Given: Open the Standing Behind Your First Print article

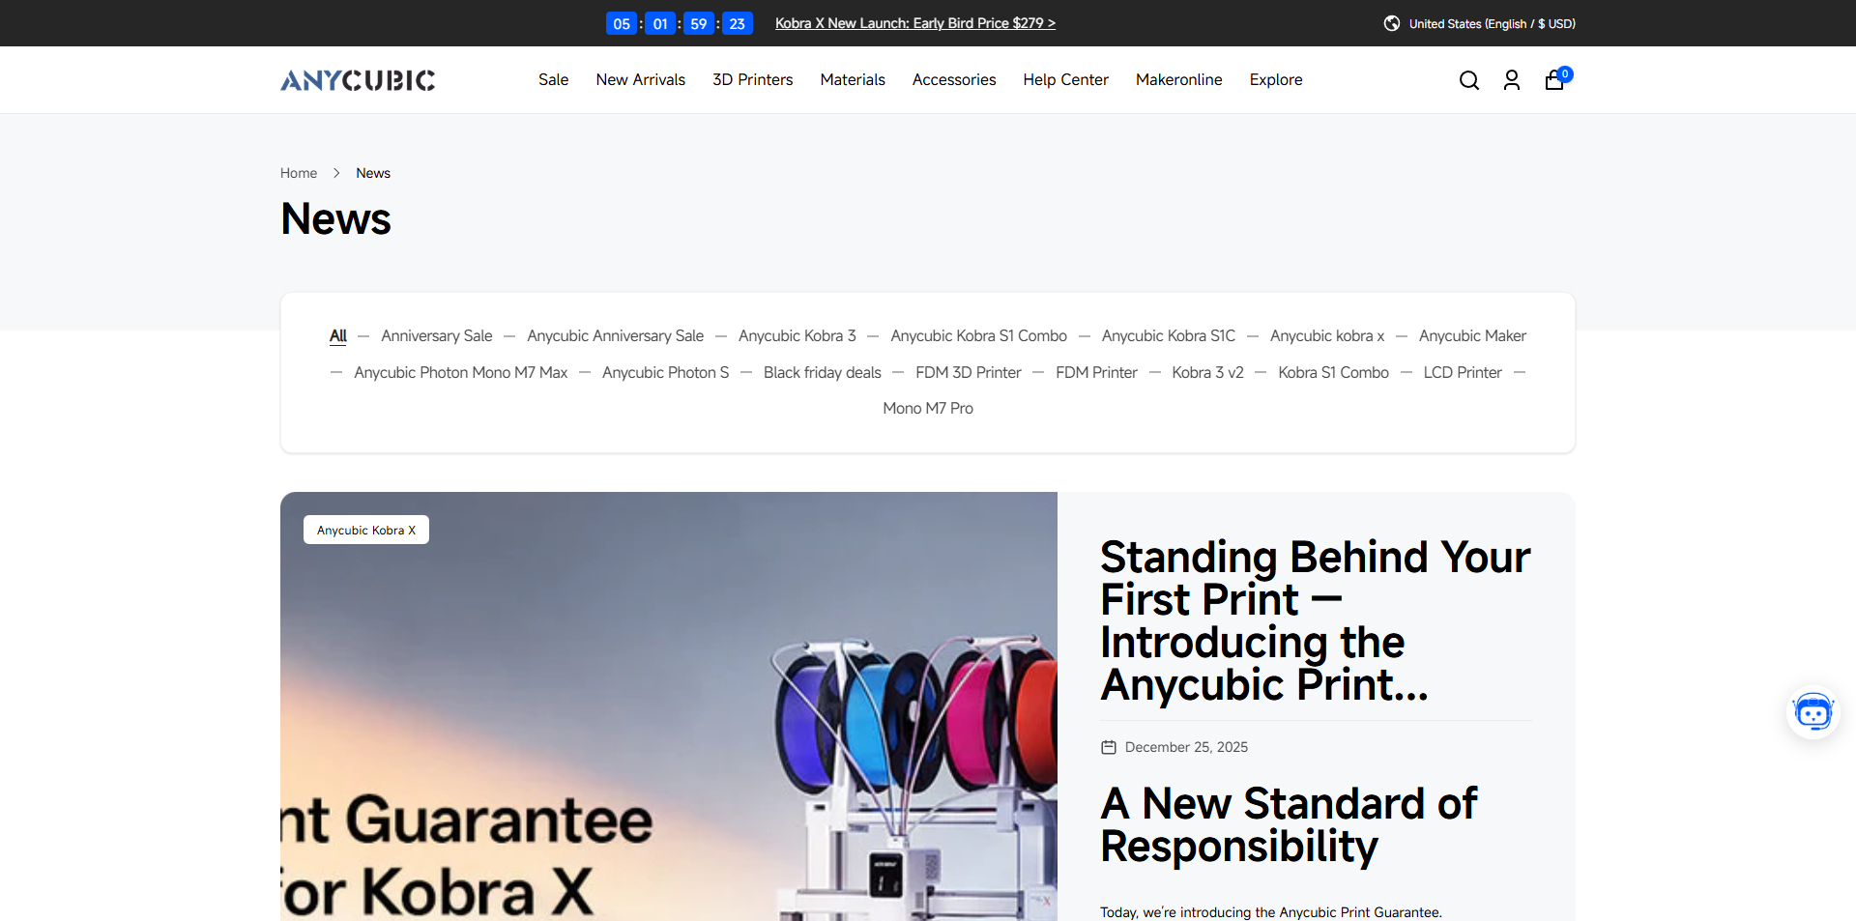Looking at the screenshot, I should point(1314,620).
